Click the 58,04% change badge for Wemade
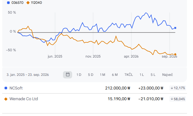193x116 pixels. click(x=177, y=99)
